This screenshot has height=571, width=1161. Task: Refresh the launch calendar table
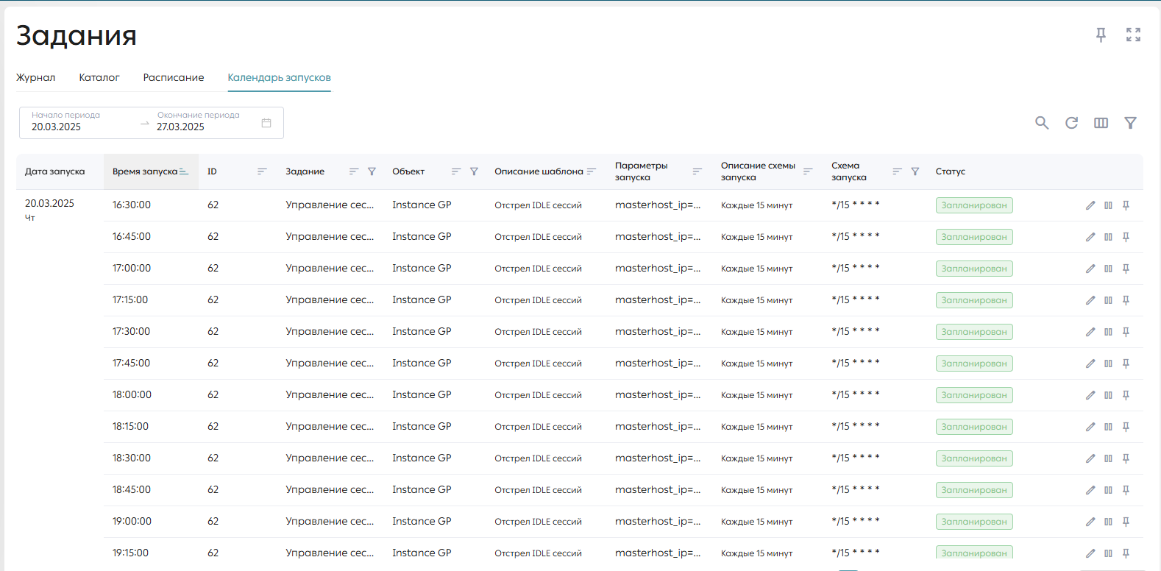pyautogui.click(x=1071, y=123)
